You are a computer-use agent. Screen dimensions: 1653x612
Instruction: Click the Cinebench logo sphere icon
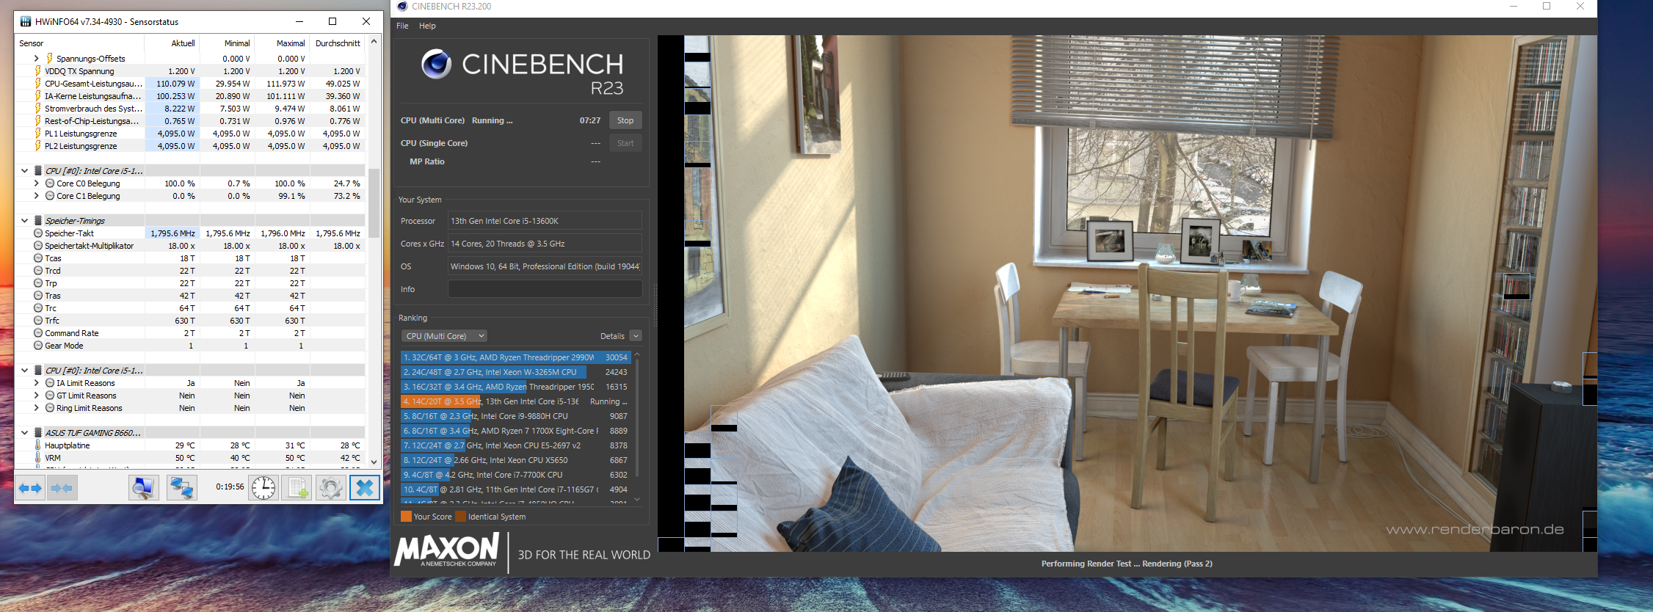pos(436,65)
